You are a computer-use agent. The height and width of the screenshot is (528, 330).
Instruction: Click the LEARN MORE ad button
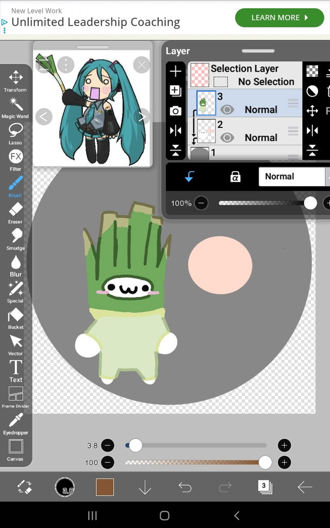click(279, 18)
